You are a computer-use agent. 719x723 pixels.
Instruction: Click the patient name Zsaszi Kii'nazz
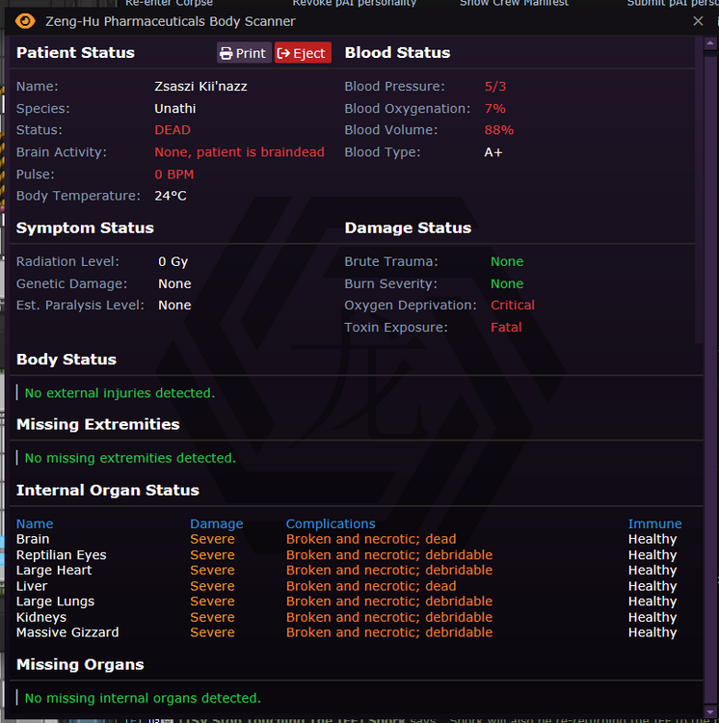(200, 86)
